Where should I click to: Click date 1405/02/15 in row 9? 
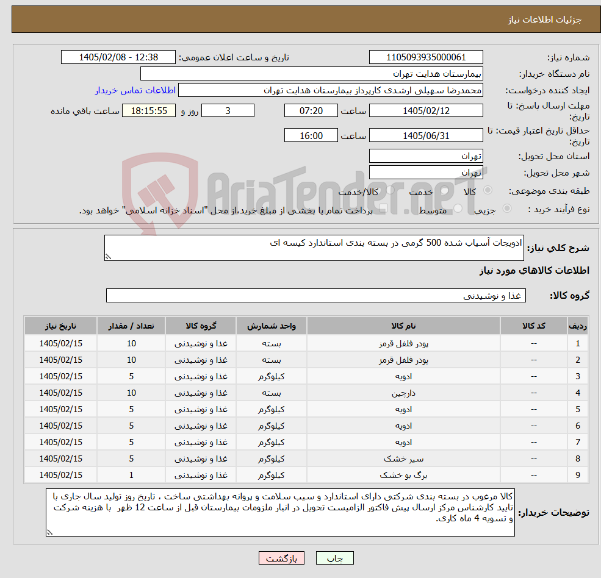[x=60, y=476]
